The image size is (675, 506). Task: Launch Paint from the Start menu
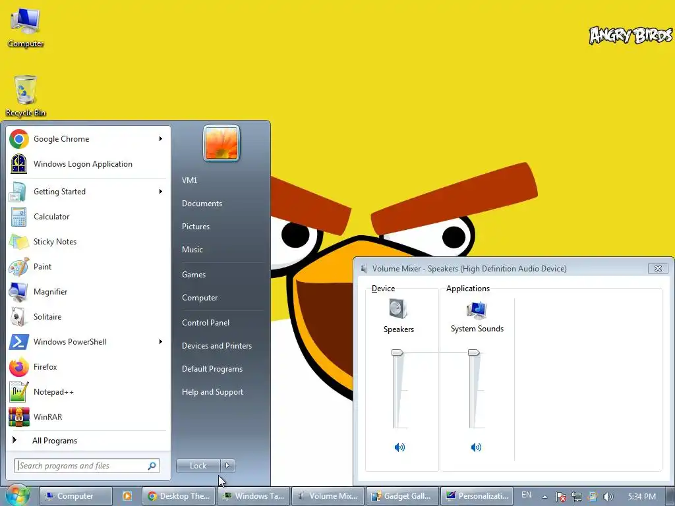(x=88, y=266)
